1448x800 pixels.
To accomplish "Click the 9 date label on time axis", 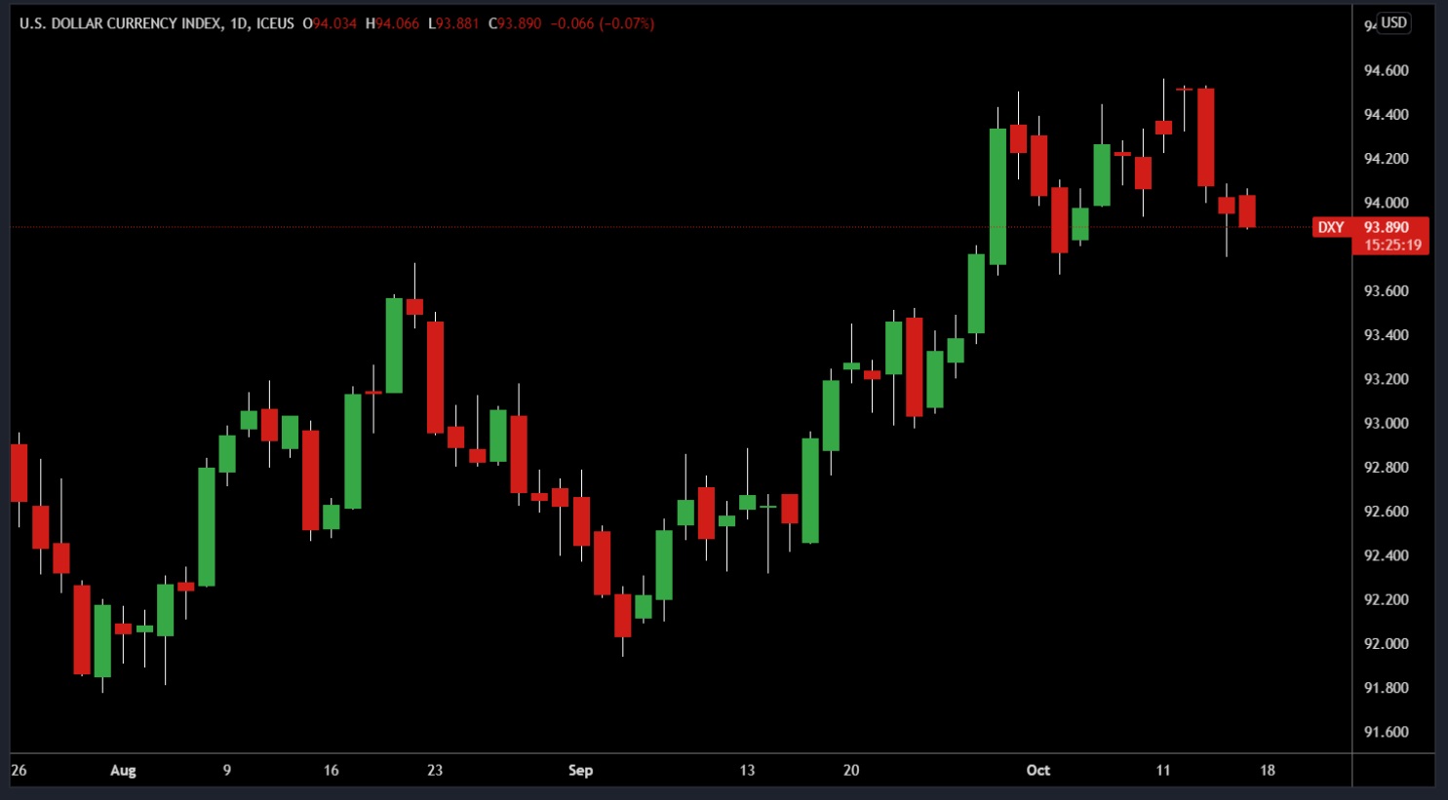I will pyautogui.click(x=227, y=770).
